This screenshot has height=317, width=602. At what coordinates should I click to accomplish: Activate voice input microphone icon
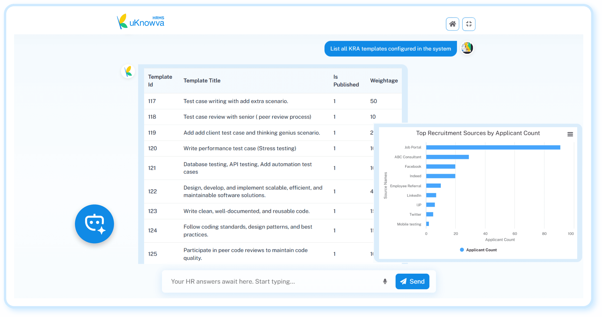[385, 281]
